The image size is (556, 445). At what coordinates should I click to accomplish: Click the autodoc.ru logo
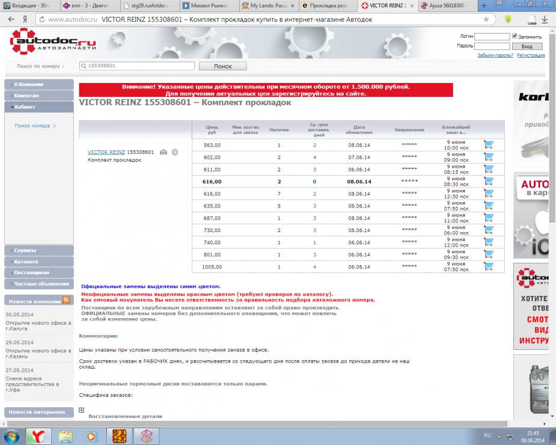pos(52,42)
